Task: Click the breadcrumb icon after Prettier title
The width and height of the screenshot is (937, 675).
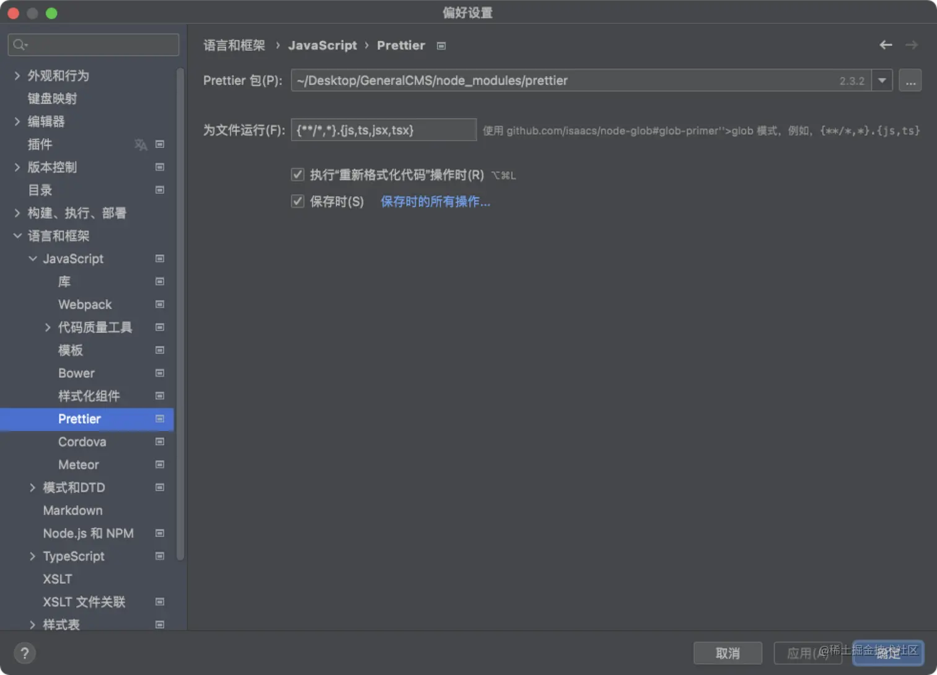Action: (441, 45)
